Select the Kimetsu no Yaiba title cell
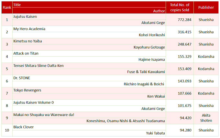 click(x=89, y=41)
